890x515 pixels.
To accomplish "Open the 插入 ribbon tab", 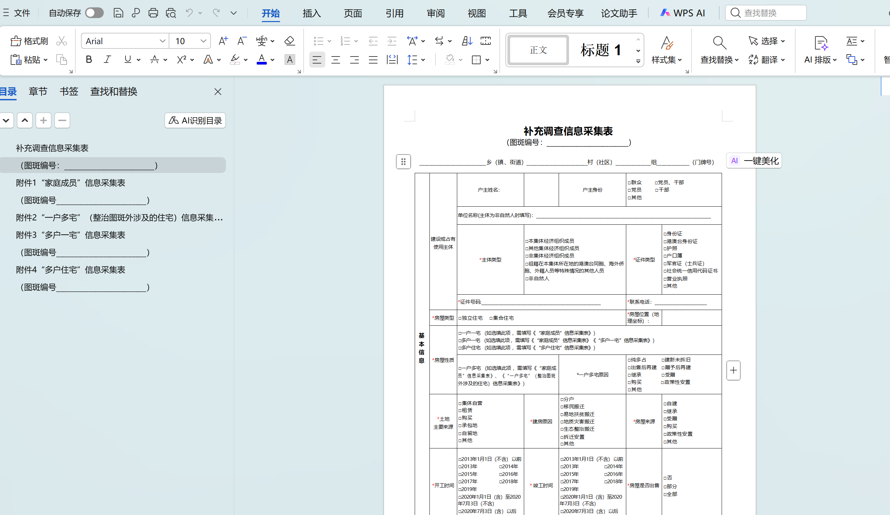I will [x=312, y=13].
